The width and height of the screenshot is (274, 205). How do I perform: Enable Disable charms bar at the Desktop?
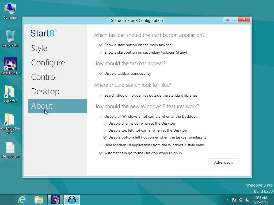pos(139,123)
